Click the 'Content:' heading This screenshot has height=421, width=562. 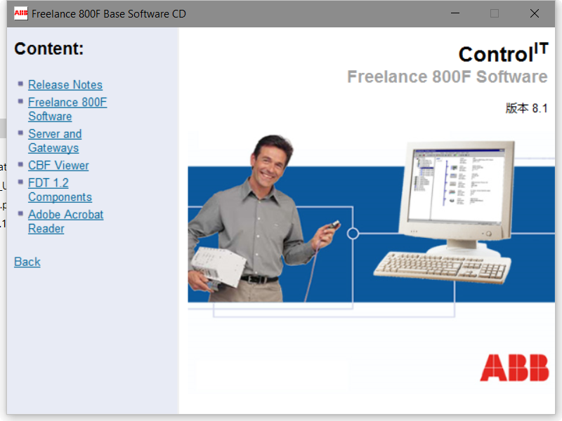[48, 48]
